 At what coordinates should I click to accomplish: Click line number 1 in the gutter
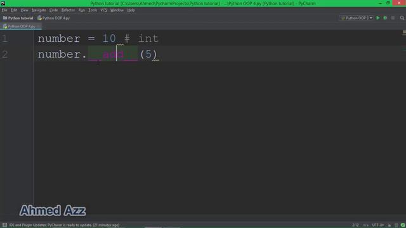point(4,39)
